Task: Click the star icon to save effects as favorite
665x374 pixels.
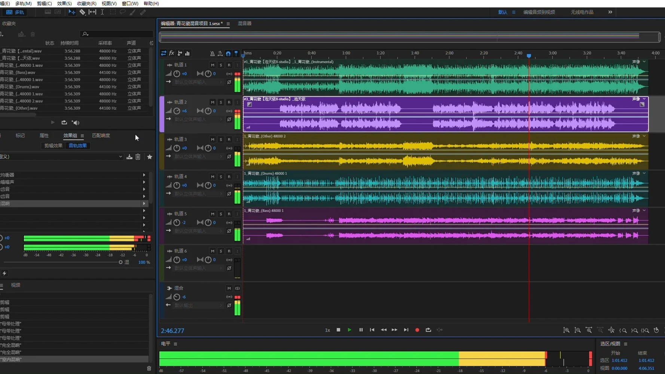Action: [150, 157]
